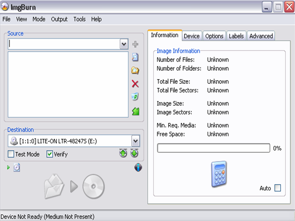The height and width of the screenshot is (221, 295).
Task: Tick the Auto calculate checkbox
Action: click(278, 188)
